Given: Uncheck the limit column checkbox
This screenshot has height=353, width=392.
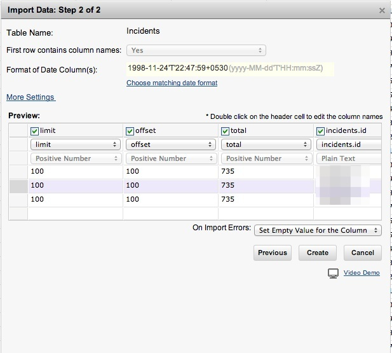Looking at the screenshot, I should 35,130.
